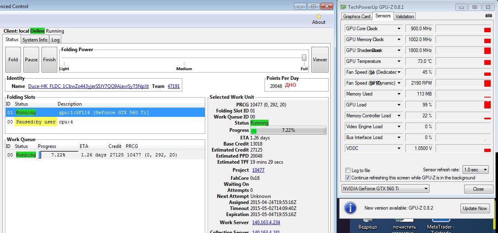Screen dimensions: 498x233
Task: Select work queue row 00 Running
Action: (105, 155)
